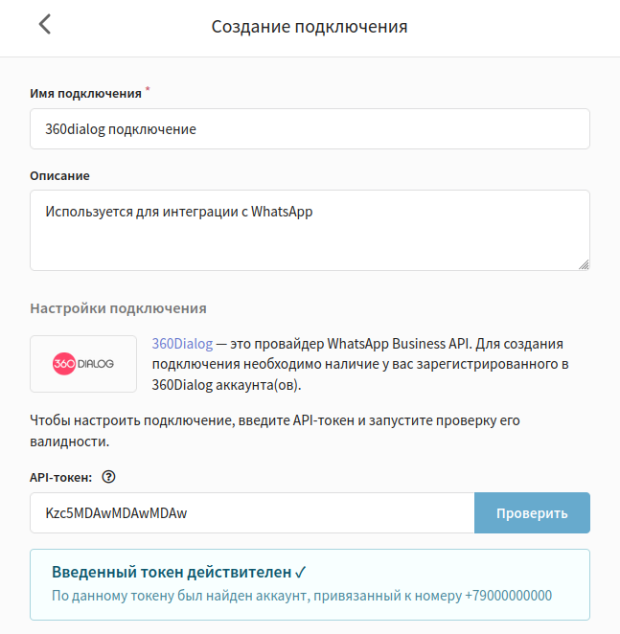Image resolution: width=620 pixels, height=634 pixels.
Task: Click the red required asterisk
Action: (x=148, y=88)
